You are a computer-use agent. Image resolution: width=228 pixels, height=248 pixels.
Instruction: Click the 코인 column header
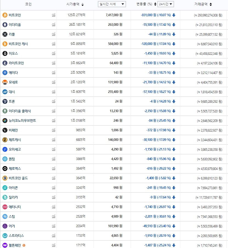(28, 4)
